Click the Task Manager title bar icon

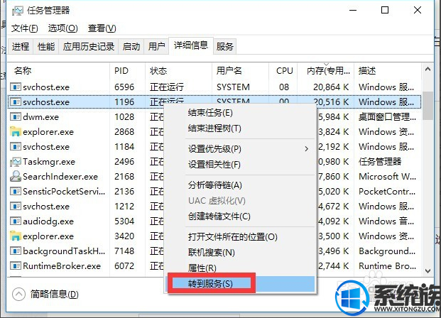(x=17, y=11)
